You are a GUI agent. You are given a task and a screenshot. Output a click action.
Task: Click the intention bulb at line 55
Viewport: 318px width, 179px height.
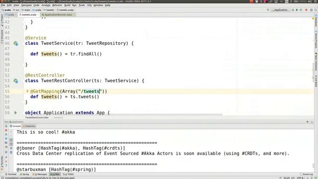pos(27,91)
